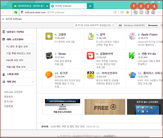
Task: Open the 고클린 title link
Action: (x=62, y=34)
